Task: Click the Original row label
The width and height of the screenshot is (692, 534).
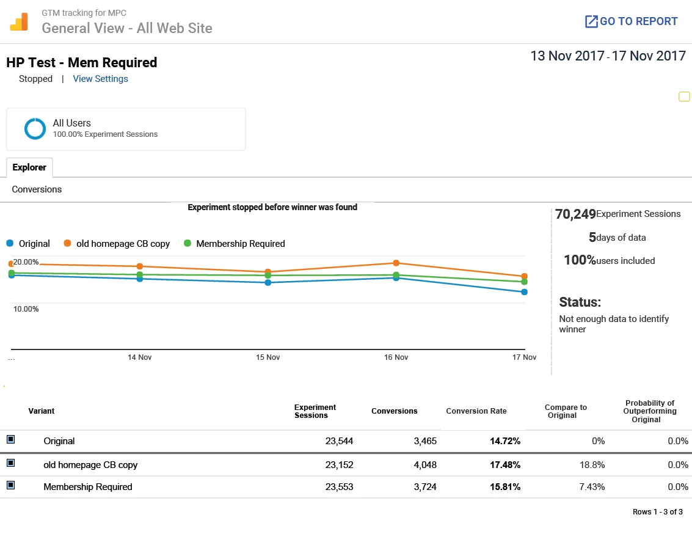Action: point(59,441)
